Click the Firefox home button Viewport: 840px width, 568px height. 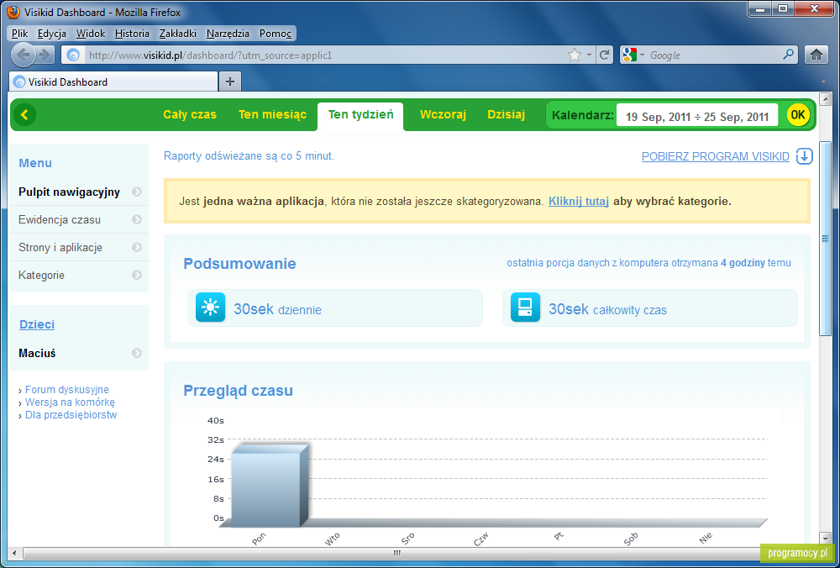(x=816, y=55)
